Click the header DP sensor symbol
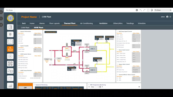This screenshot has width=173, height=97. click(x=51, y=59)
